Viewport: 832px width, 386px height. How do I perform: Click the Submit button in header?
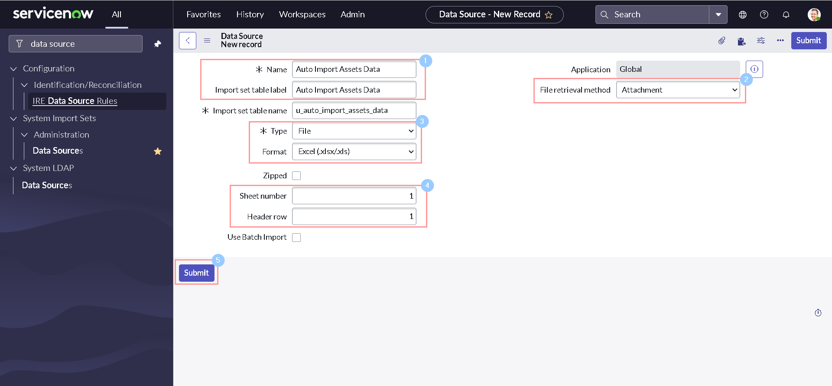coord(809,41)
